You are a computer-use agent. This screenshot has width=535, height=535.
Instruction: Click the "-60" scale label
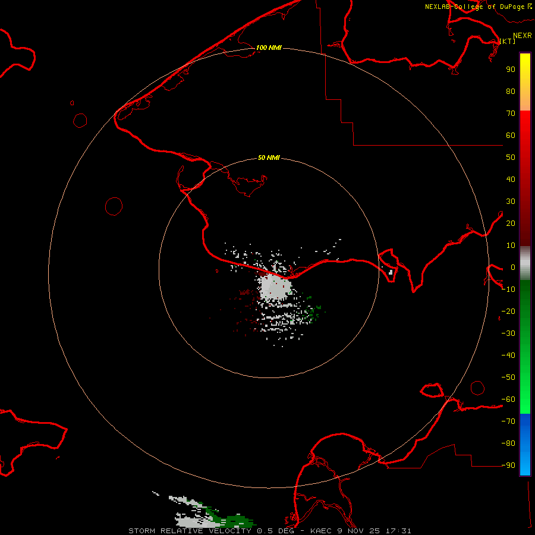click(508, 399)
